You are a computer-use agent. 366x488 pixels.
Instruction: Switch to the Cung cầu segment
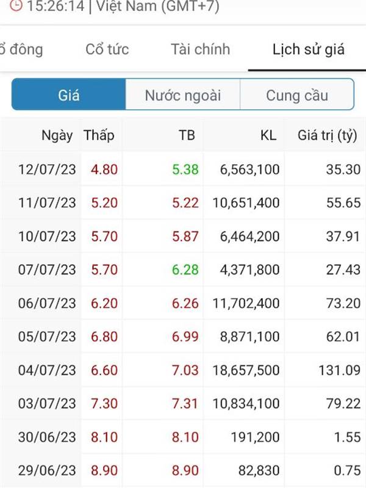click(297, 95)
